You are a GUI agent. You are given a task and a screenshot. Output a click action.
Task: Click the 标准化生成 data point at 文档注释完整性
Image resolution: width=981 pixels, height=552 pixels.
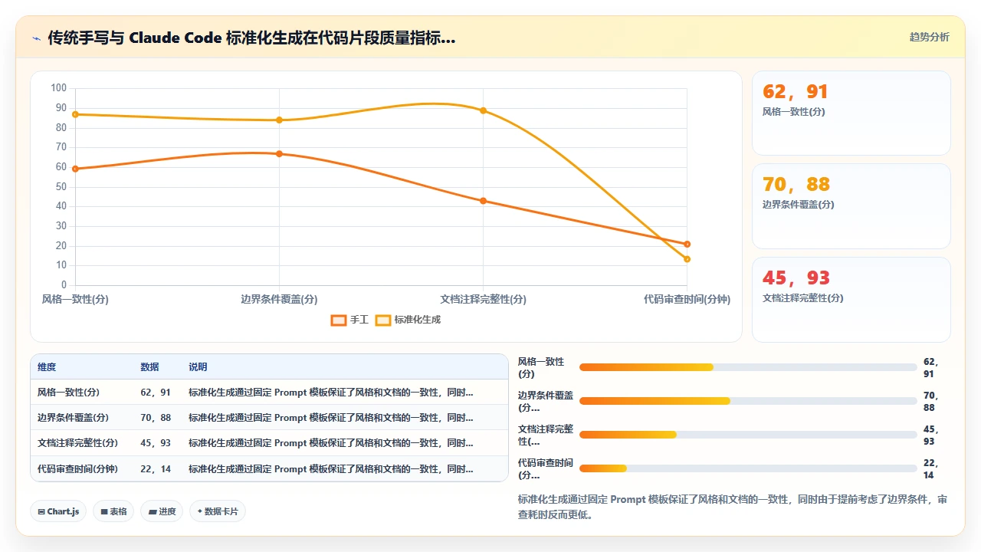click(483, 110)
